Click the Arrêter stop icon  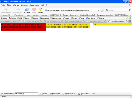34,9
